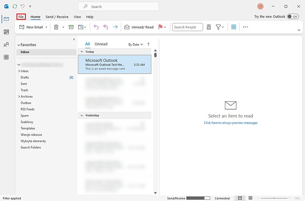
Task: Switch to Normal view in status bar
Action: pos(240,198)
